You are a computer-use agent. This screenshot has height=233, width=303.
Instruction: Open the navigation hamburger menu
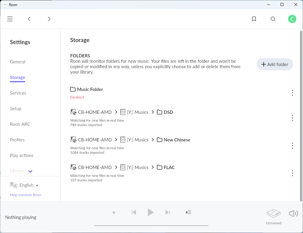10,19
